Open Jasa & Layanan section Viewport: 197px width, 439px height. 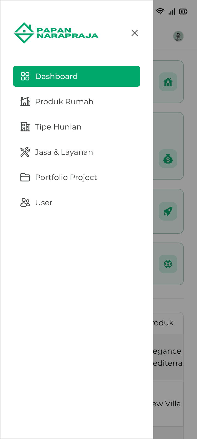77,152
